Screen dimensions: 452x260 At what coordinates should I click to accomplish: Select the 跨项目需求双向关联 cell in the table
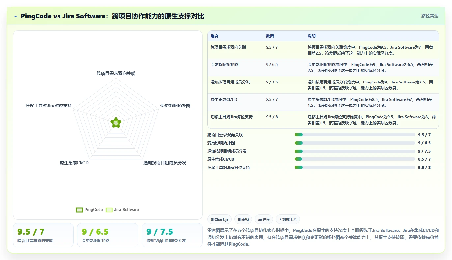coord(228,47)
